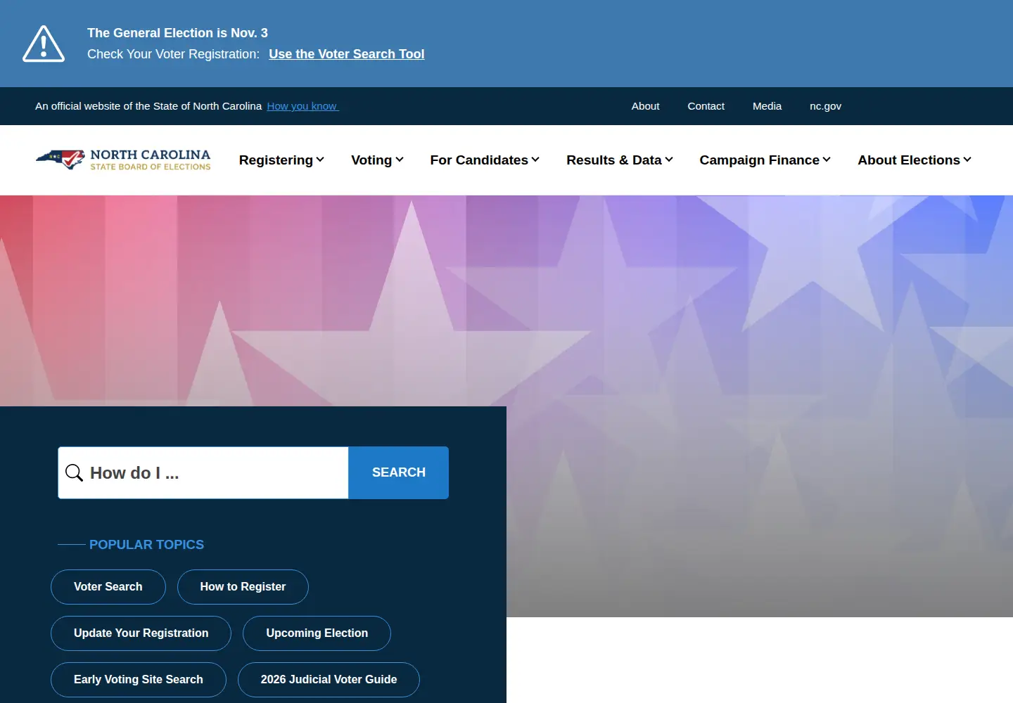Open the How to Register topic

coord(243,587)
